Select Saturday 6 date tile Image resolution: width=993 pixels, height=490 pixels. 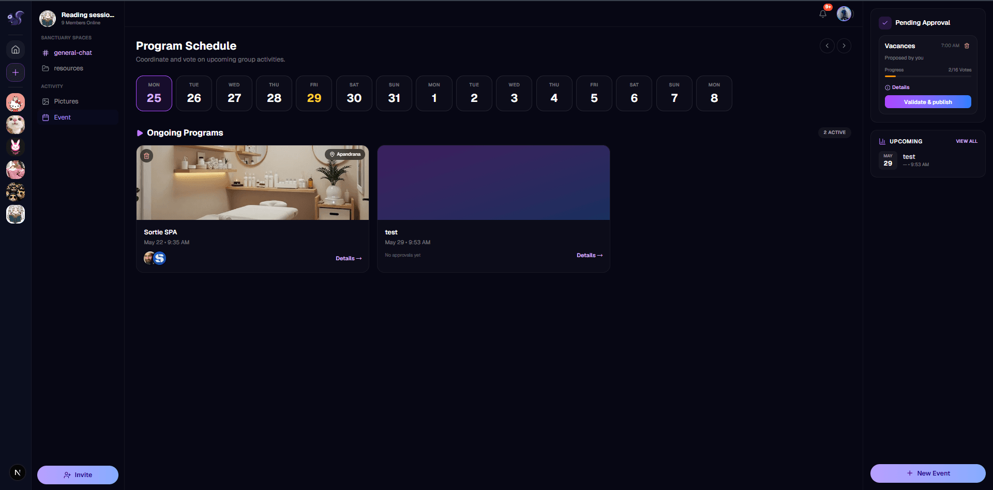[634, 93]
